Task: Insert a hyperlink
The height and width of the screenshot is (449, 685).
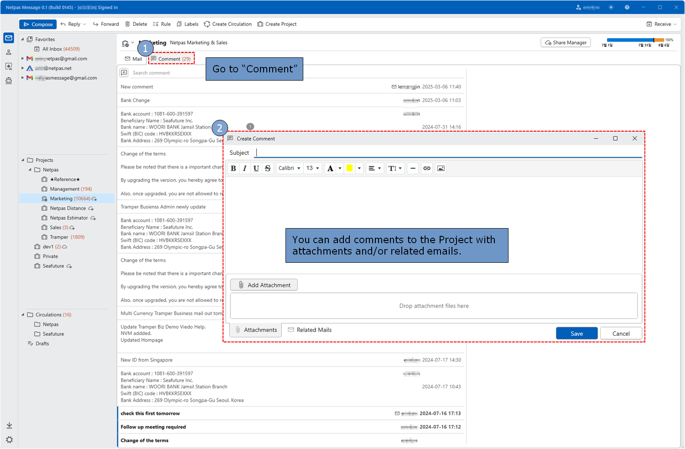Action: pos(427,168)
